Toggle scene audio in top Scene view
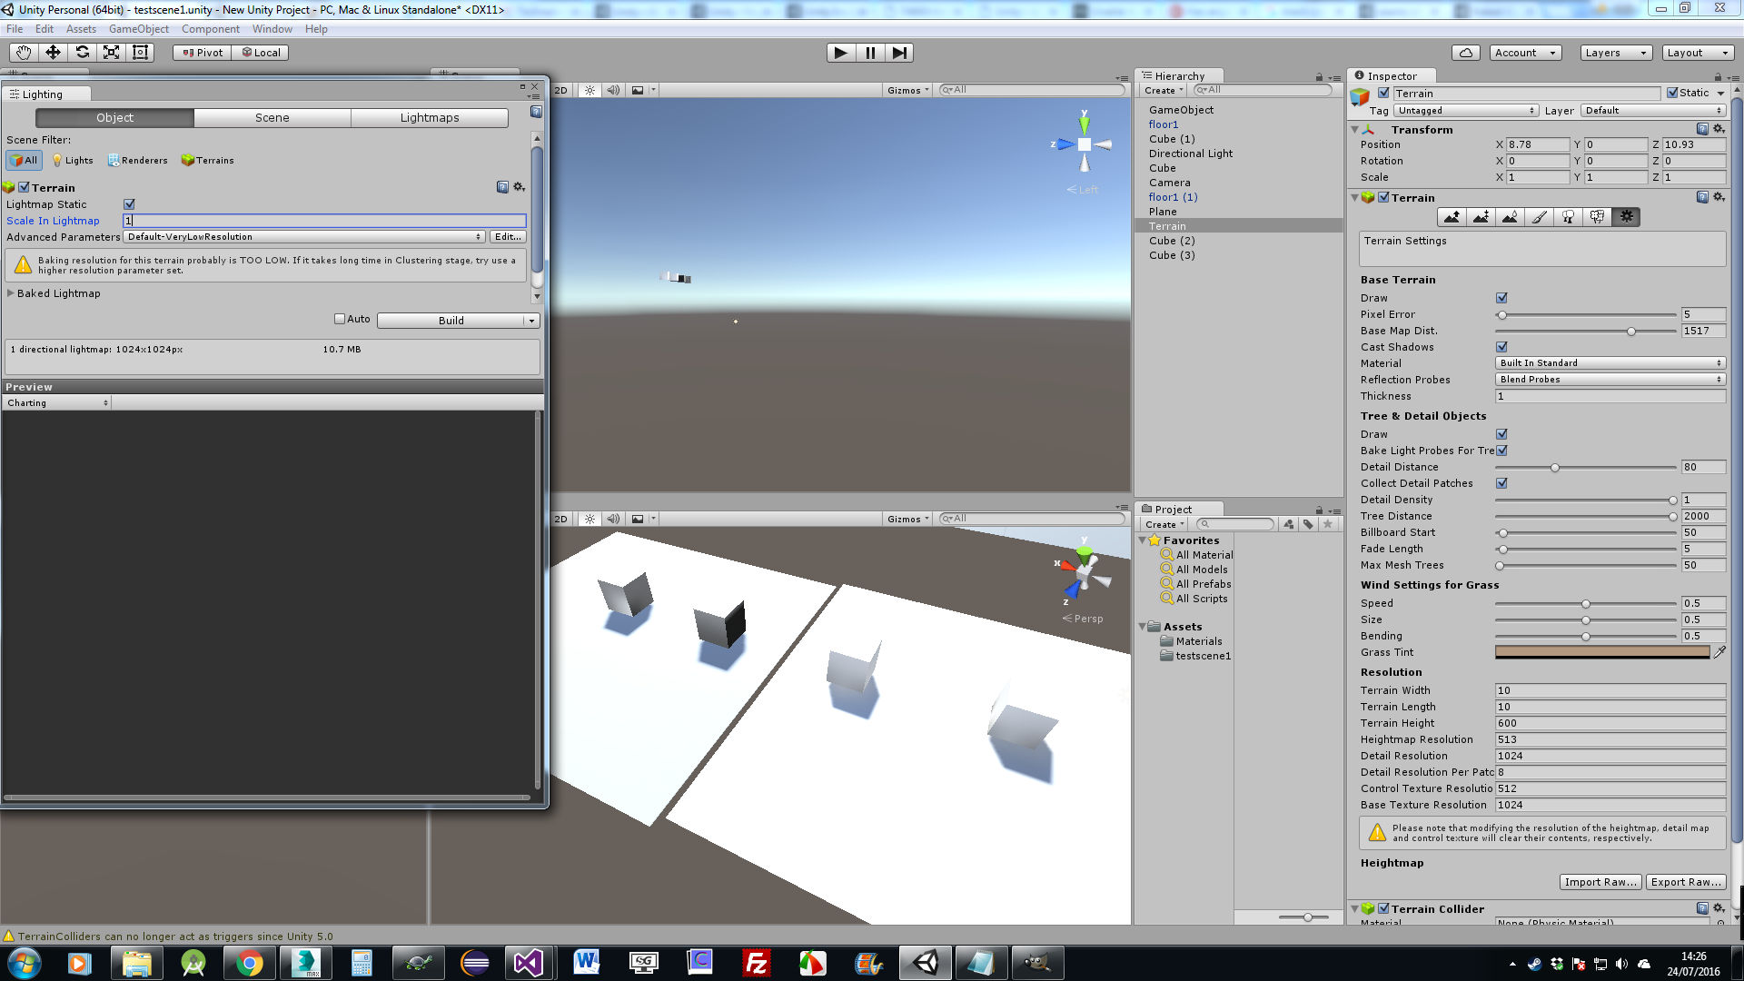This screenshot has width=1744, height=981. pyautogui.click(x=613, y=90)
